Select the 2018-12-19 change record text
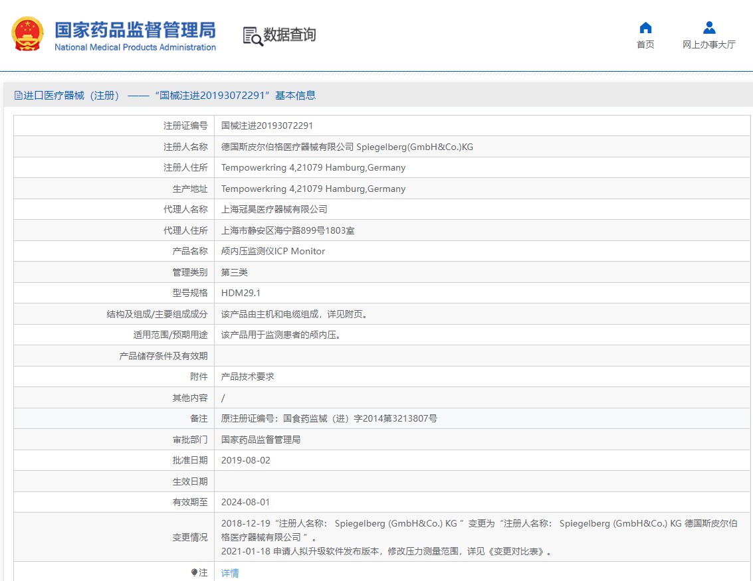 tap(479, 530)
